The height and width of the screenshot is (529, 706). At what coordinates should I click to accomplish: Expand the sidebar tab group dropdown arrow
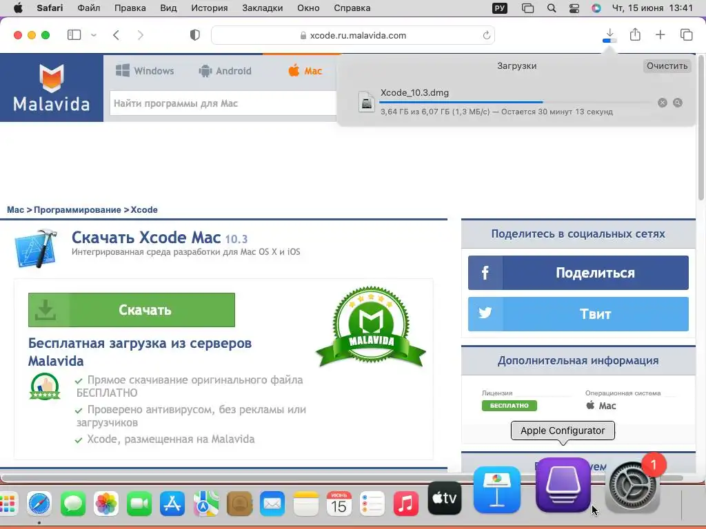[x=94, y=35]
